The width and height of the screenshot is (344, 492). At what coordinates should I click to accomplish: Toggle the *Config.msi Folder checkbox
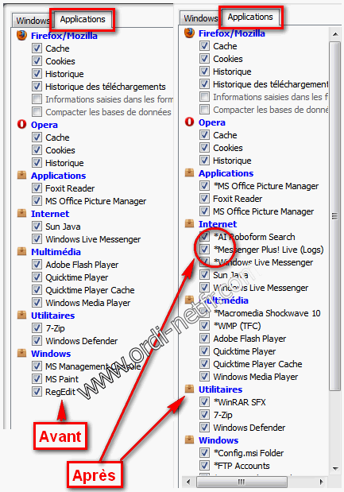[204, 453]
